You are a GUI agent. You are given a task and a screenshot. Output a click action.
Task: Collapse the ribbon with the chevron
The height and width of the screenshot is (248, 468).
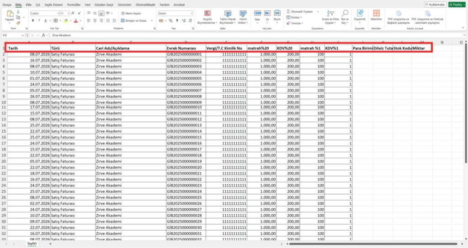(x=463, y=28)
